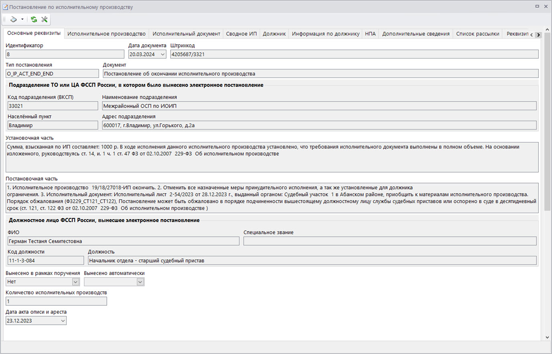Expand the Дата акта описи и ареста dropdown
The width and height of the screenshot is (552, 354).
click(63, 321)
